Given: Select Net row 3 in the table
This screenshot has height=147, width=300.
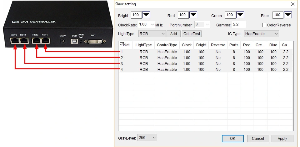Looking at the screenshot, I should coord(206,63).
